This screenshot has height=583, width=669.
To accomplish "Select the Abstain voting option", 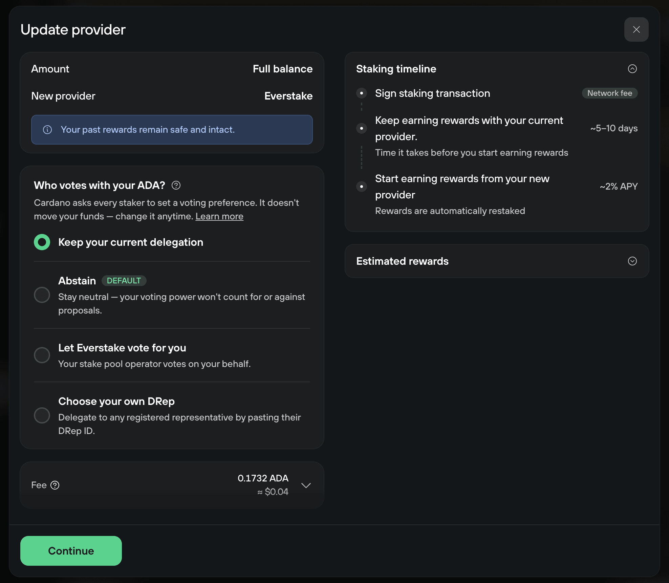I will coord(42,295).
